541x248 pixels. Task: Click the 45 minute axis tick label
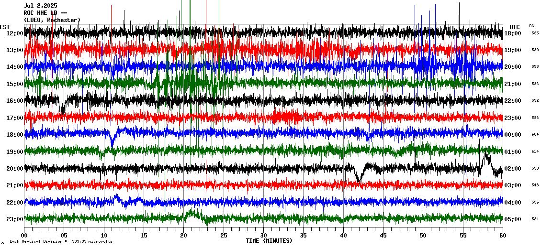pyautogui.click(x=383, y=235)
